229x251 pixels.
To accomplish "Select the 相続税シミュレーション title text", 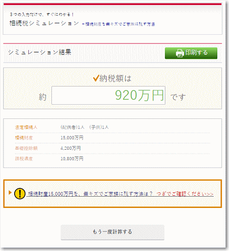I will pyautogui.click(x=44, y=23).
